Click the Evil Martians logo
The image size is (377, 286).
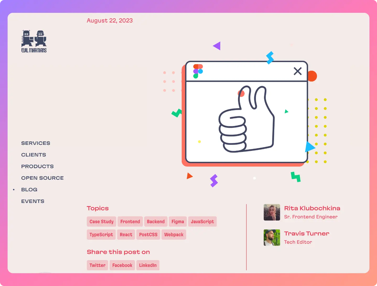34,41
